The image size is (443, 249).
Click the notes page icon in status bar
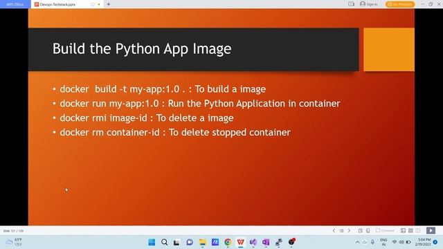[360, 230]
